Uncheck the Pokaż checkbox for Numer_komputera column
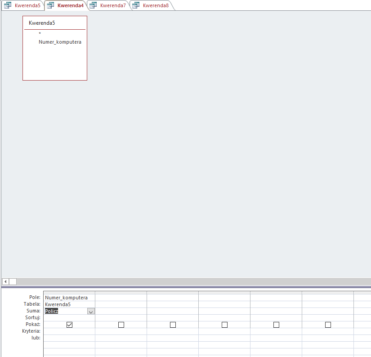This screenshot has width=371, height=357. pos(69,325)
